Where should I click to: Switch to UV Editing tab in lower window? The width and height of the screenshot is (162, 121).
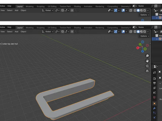coord(52,27)
